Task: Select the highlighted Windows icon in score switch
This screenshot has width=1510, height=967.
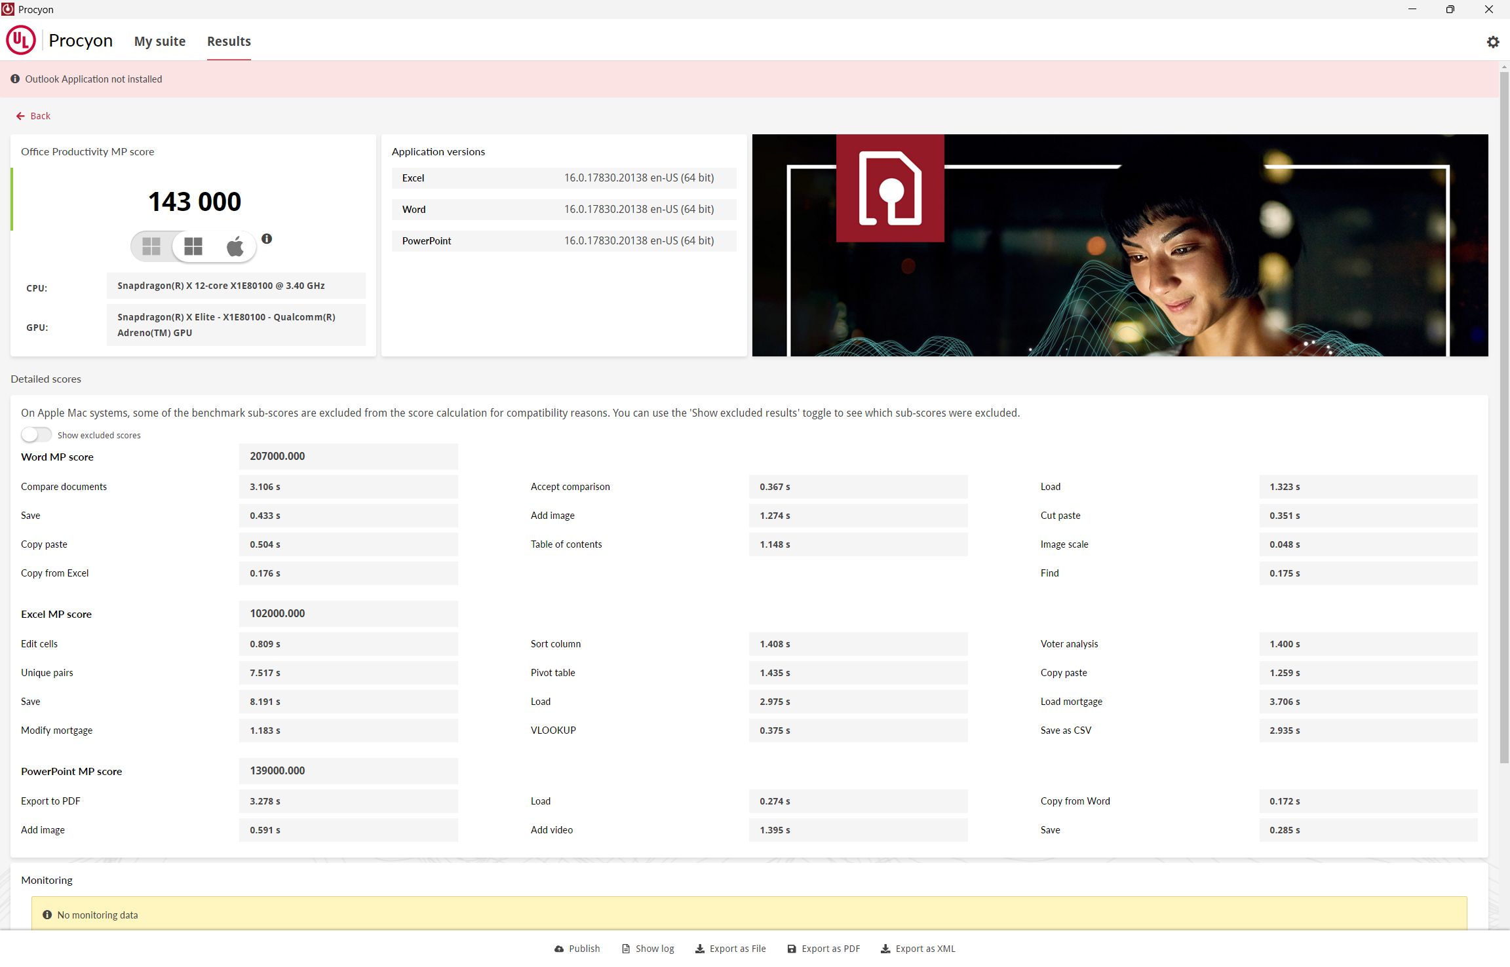Action: click(x=193, y=247)
